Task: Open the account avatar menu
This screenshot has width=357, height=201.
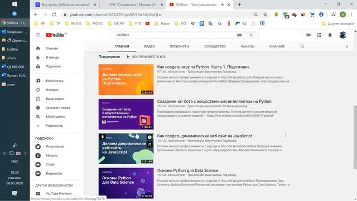Action: click(x=342, y=35)
